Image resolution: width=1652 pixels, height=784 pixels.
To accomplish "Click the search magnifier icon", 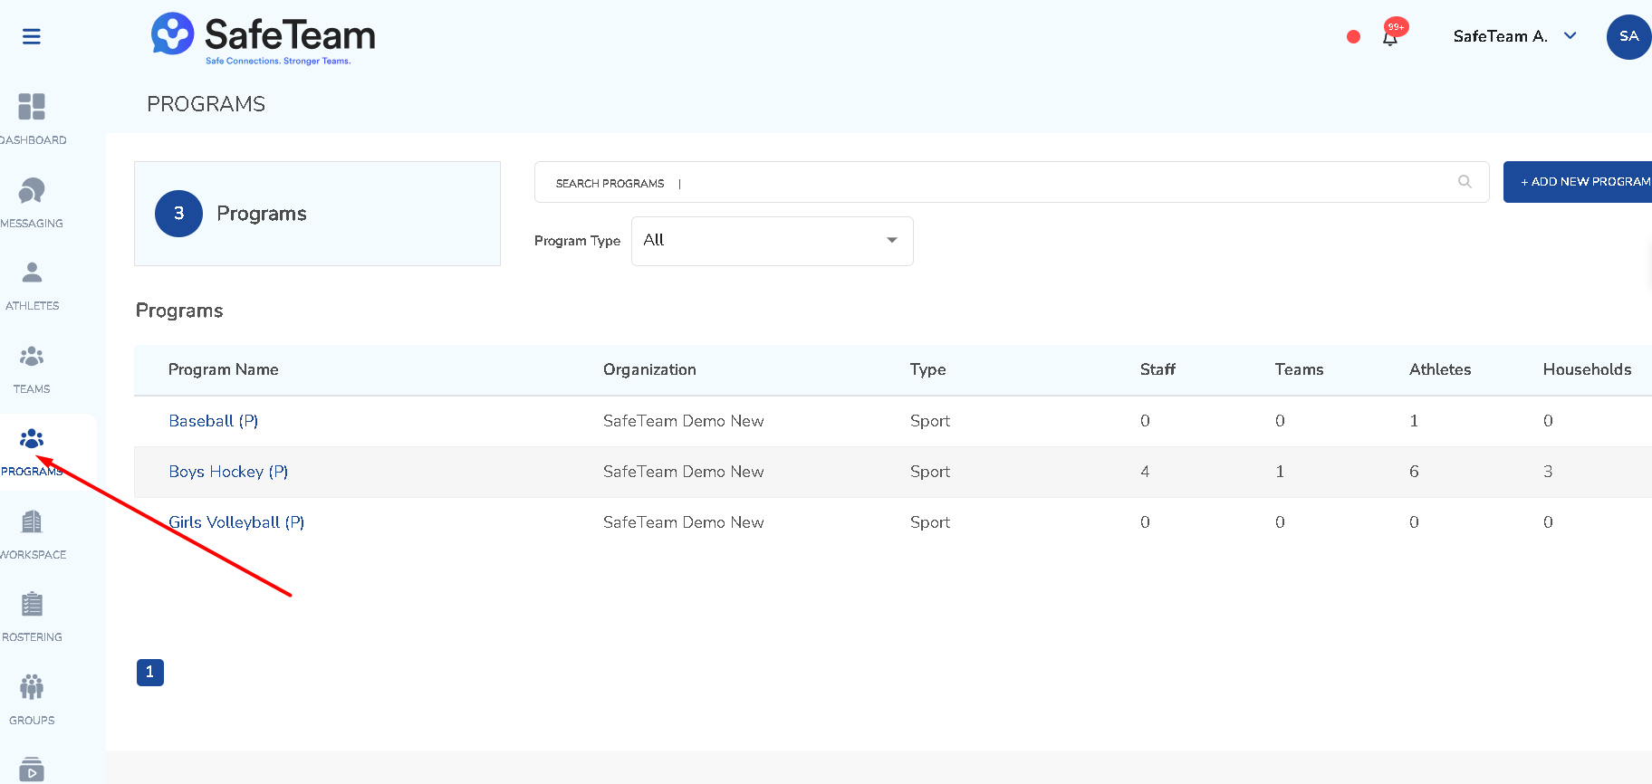I will [x=1465, y=182].
